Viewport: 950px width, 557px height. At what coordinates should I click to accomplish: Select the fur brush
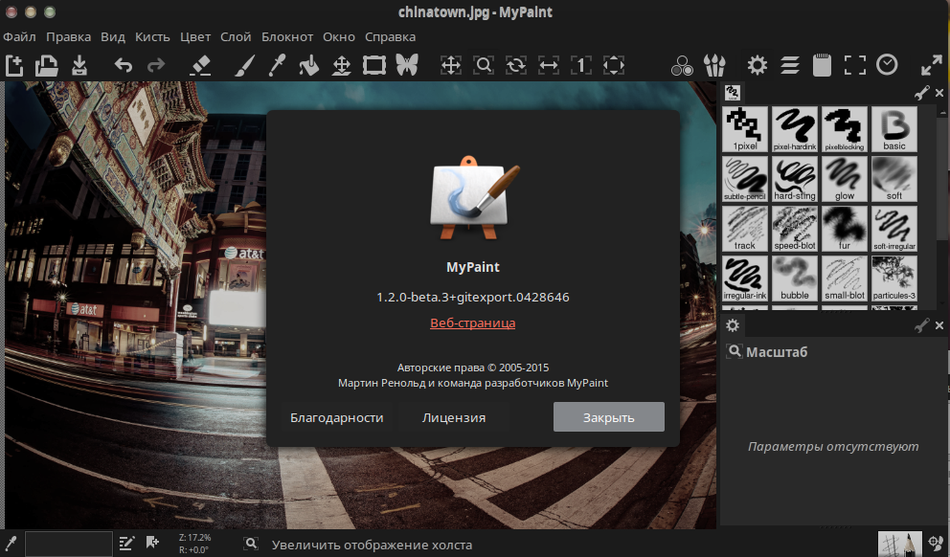(845, 228)
